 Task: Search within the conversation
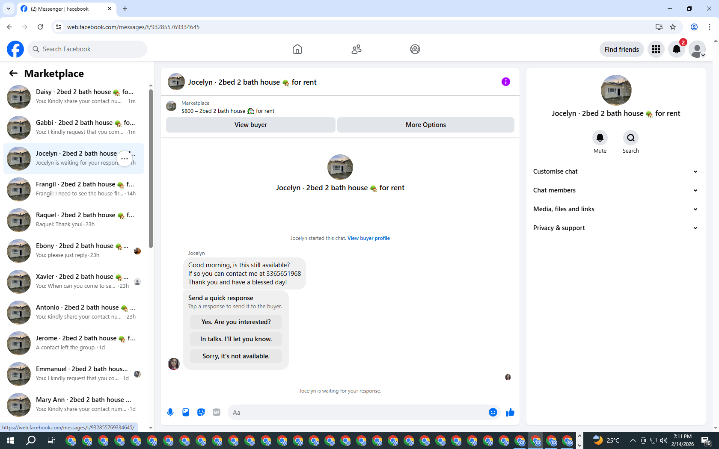pos(631,138)
